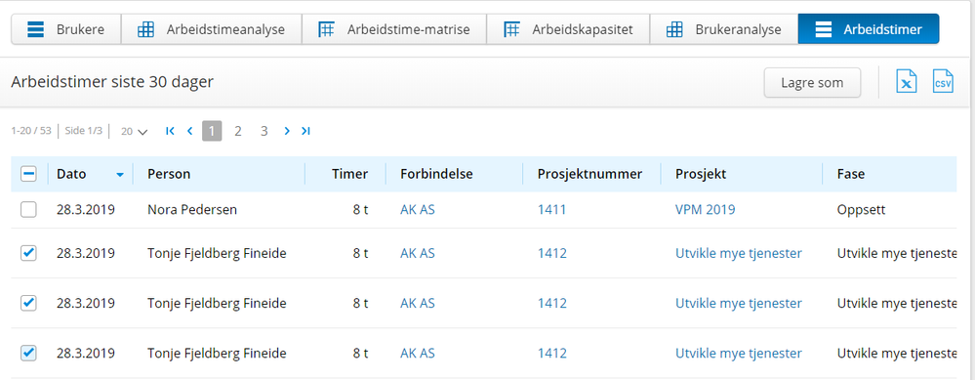Toggle the select-all checkbox in the header
The height and width of the screenshot is (380, 975).
tap(28, 174)
